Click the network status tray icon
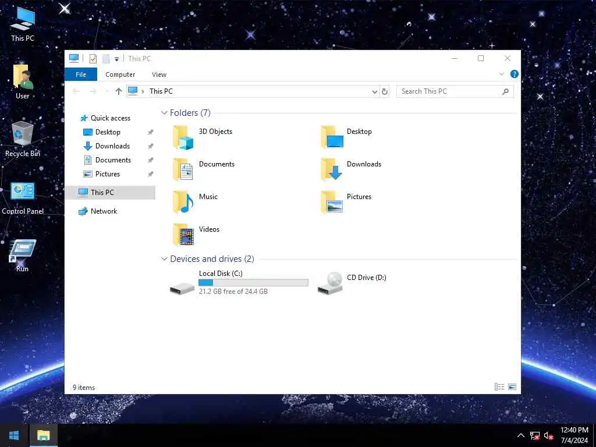 (x=534, y=435)
